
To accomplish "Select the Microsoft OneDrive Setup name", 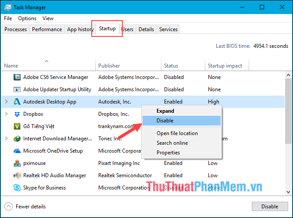I will [53, 151].
